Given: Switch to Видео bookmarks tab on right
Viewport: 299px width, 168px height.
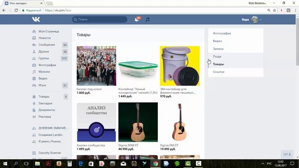Looking at the screenshot, I should point(217,41).
